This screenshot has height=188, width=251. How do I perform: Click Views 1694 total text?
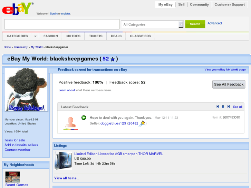pyautogui.click(x=16, y=131)
